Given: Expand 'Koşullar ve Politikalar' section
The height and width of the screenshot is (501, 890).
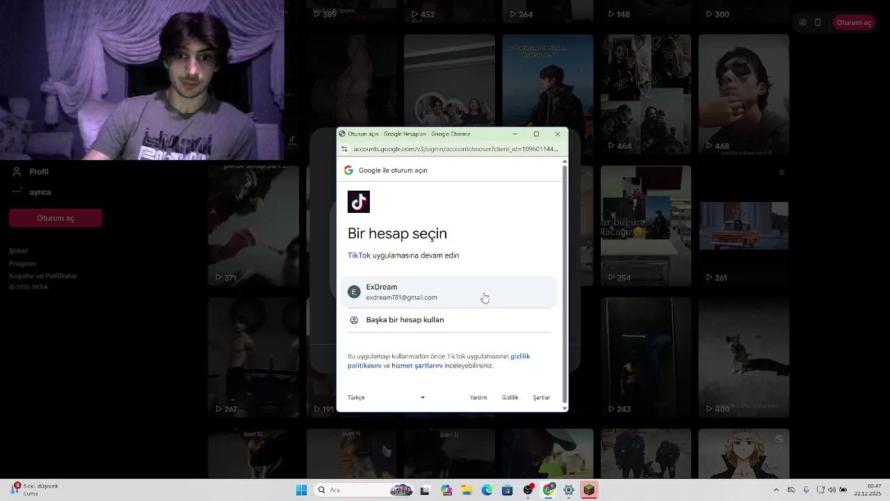Looking at the screenshot, I should point(43,276).
